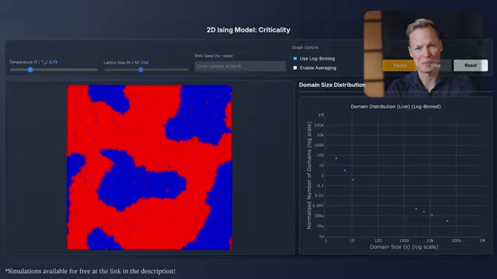
Task: Enable the Enable Averaging checkbox
Action: [x=295, y=67]
